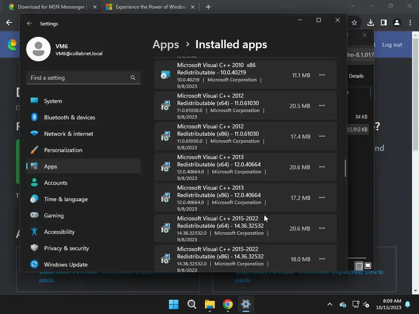Close the download popup behind Settings
This screenshot has width=419, height=314.
click(365, 35)
